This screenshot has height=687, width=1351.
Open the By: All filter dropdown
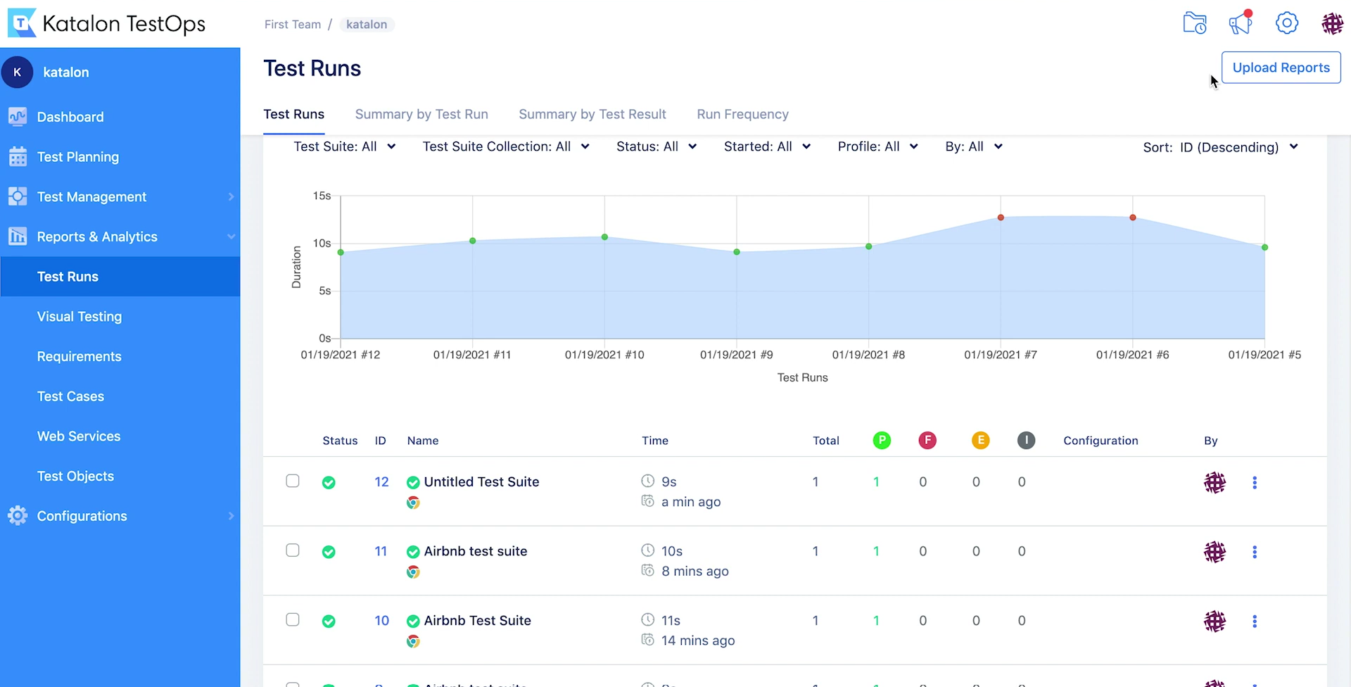(x=974, y=146)
